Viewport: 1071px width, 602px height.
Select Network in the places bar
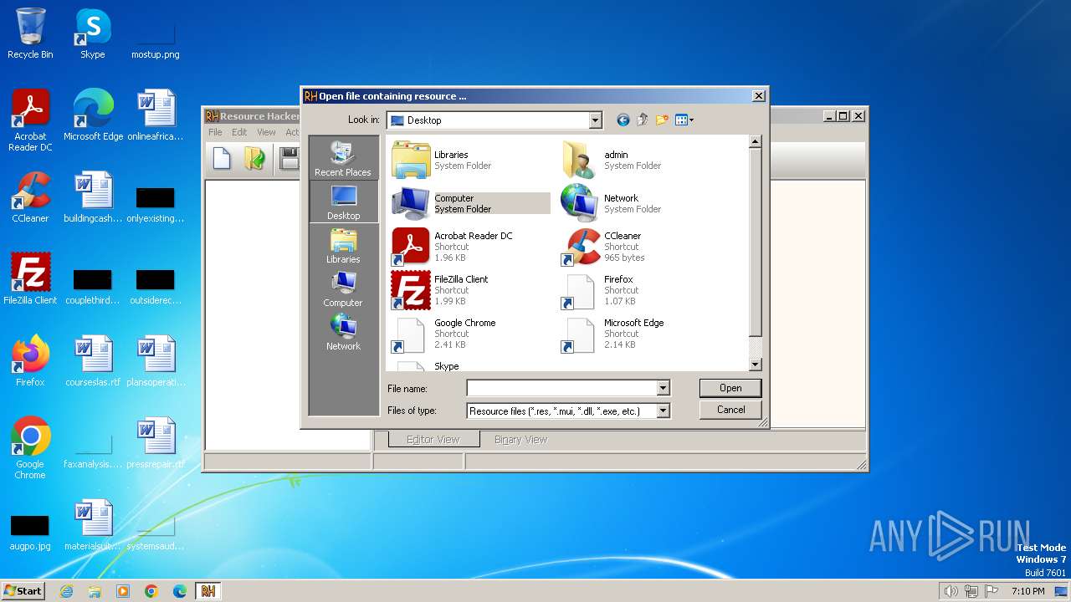click(x=343, y=333)
